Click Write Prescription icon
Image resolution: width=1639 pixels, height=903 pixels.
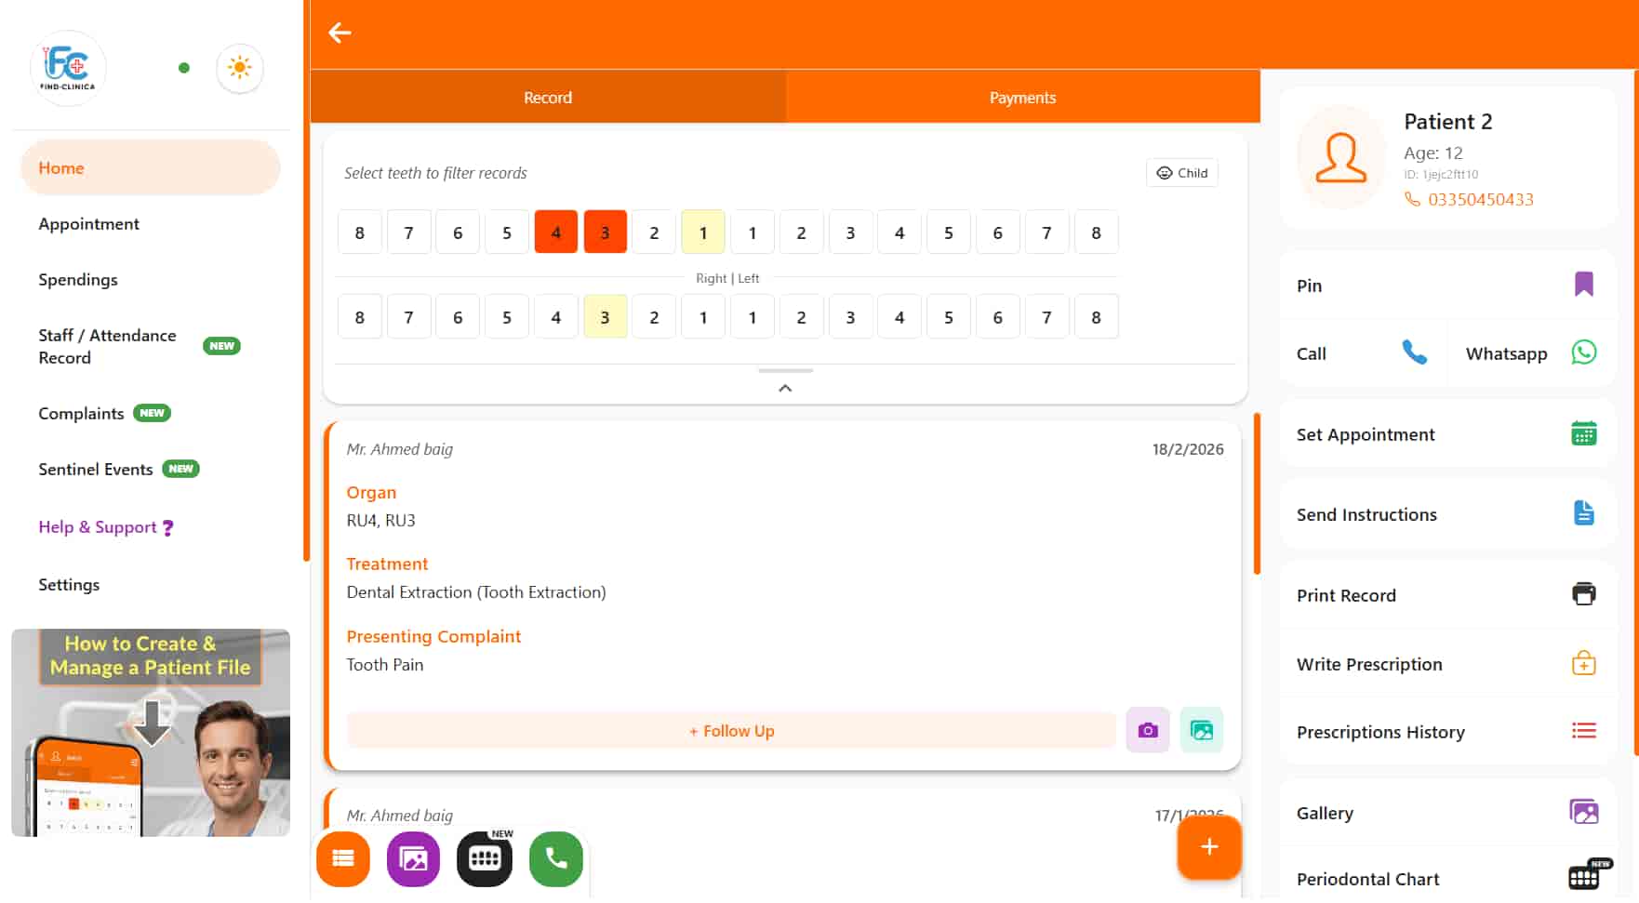1584,663
